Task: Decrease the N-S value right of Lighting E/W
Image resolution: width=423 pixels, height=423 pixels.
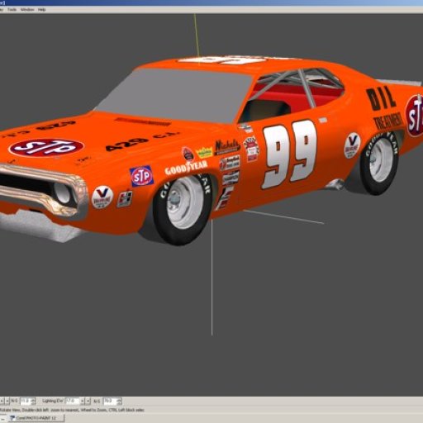Action: coord(120,403)
